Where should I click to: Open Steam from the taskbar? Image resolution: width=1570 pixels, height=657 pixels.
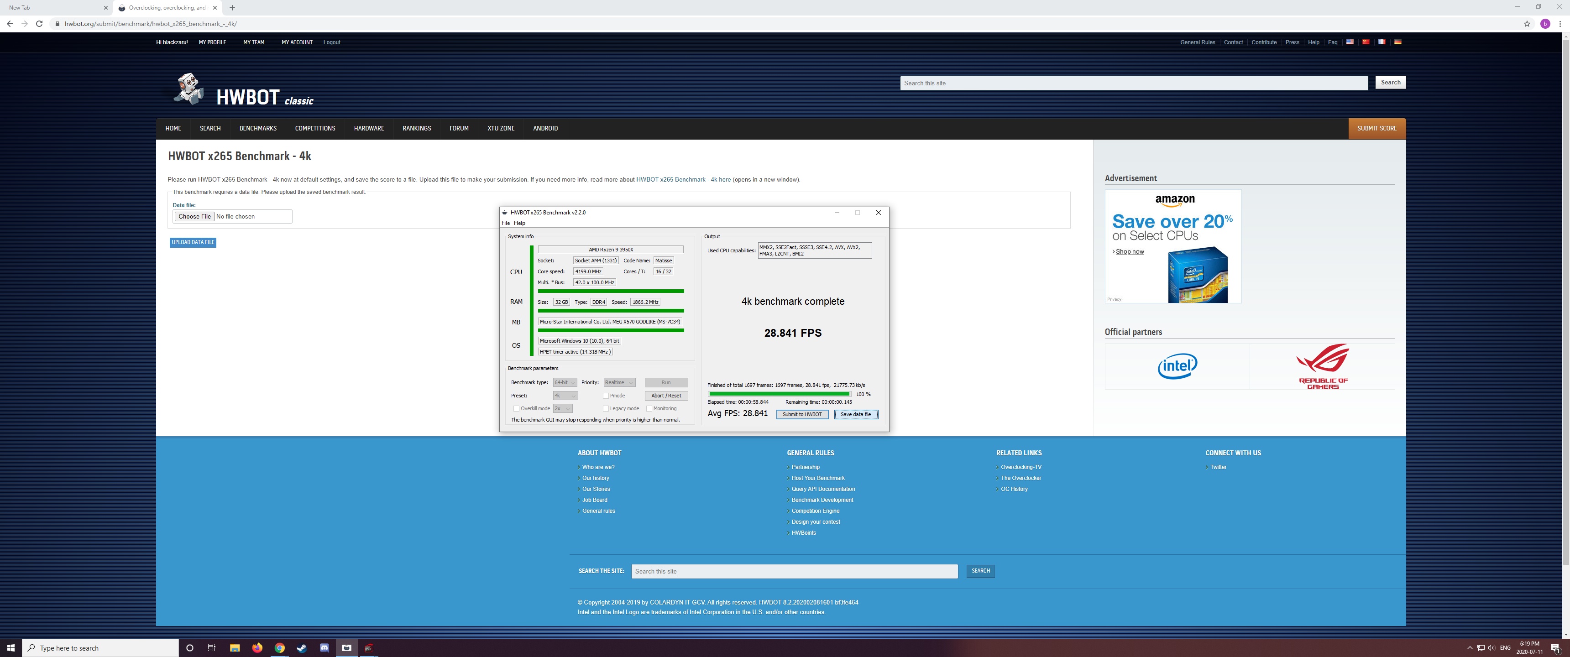(302, 648)
